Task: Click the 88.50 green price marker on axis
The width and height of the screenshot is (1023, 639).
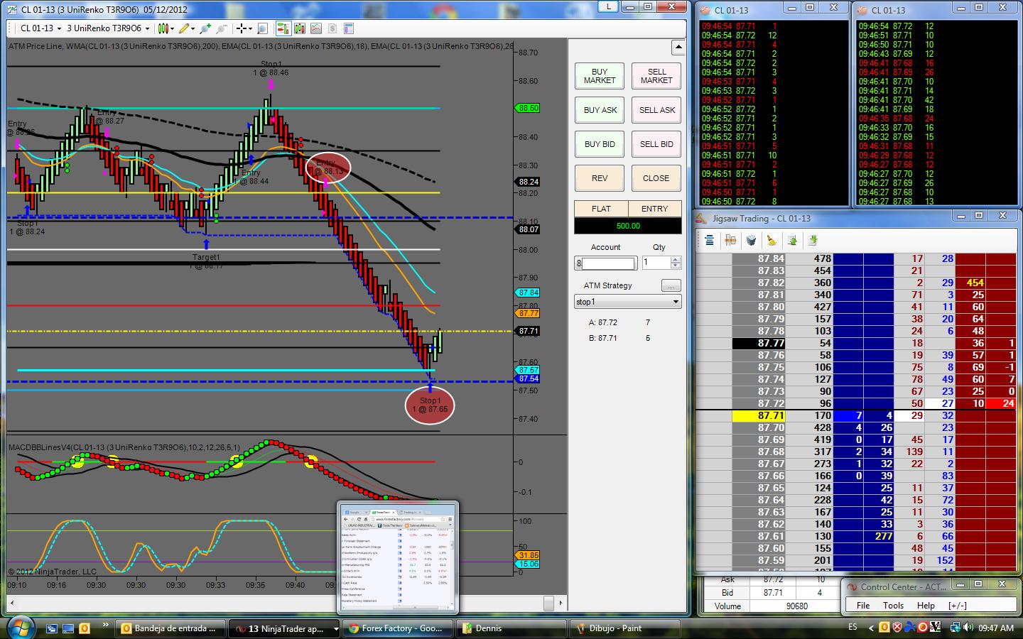Action: tap(526, 108)
